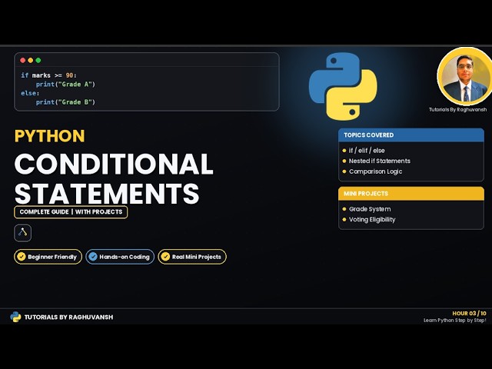
Task: Click the Topics Covered header
Action: [411, 135]
